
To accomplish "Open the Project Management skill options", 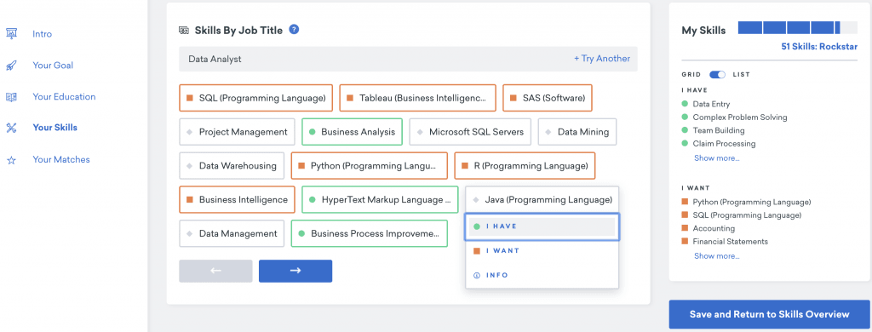I will coord(237,132).
